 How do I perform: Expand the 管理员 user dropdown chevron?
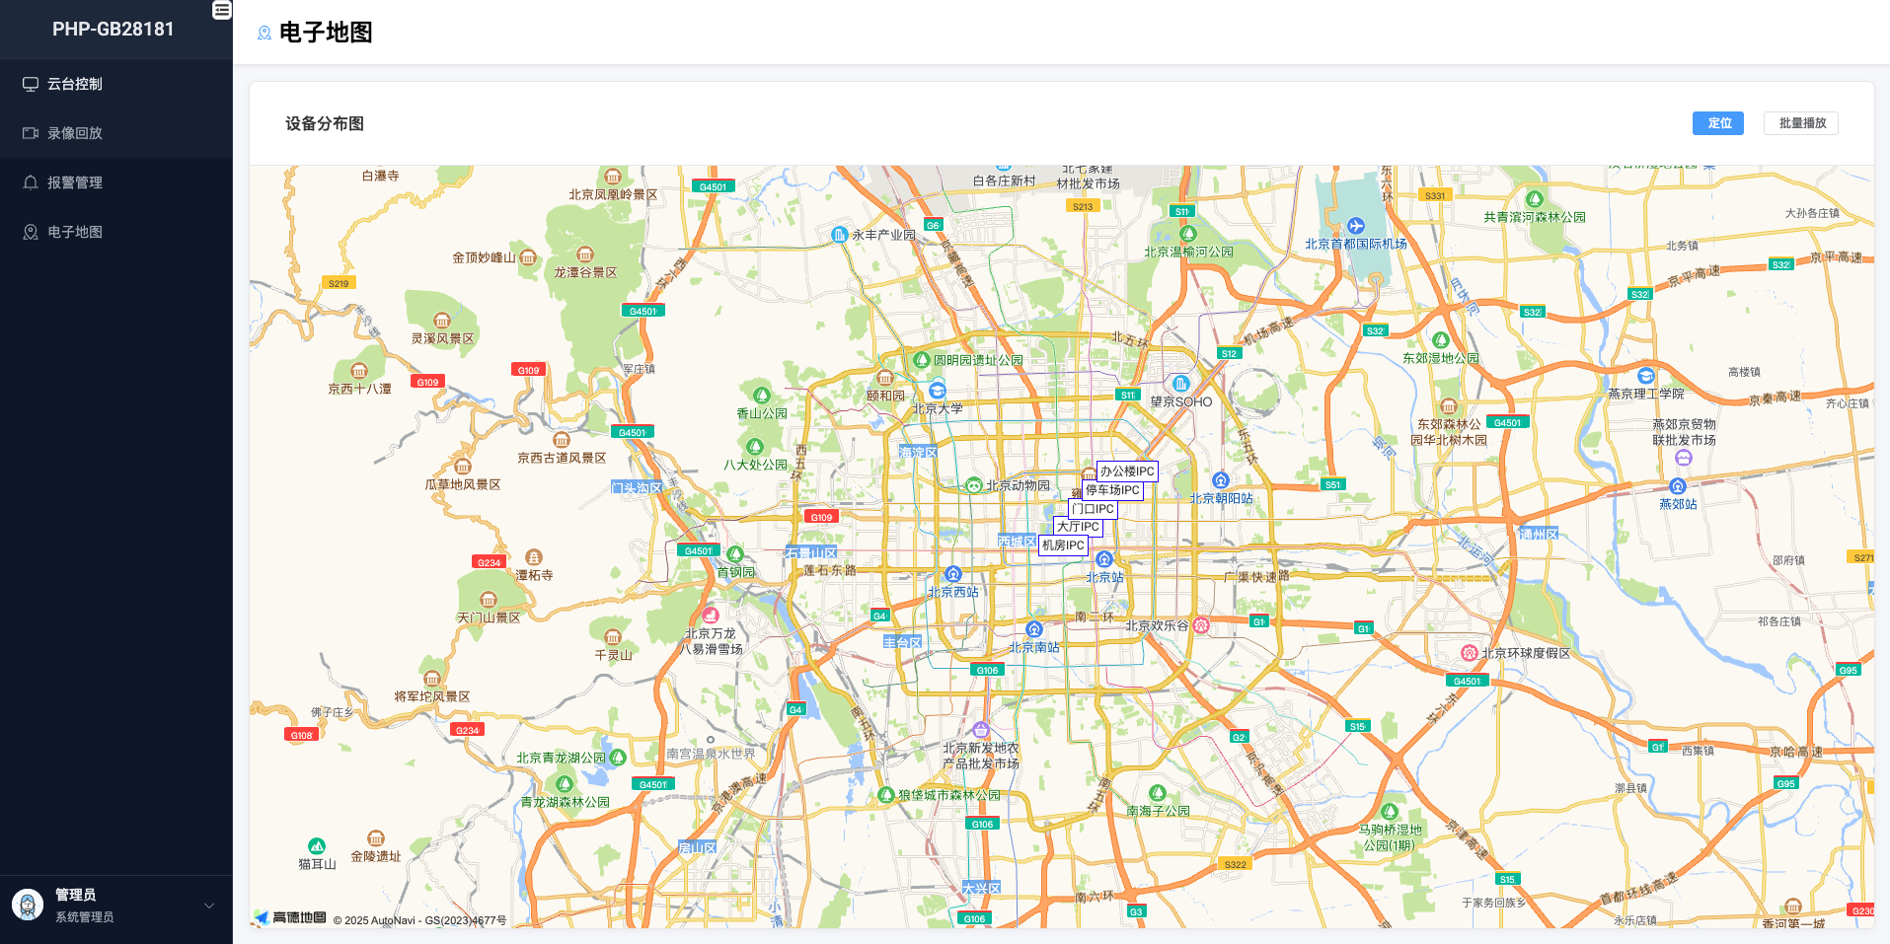(209, 906)
